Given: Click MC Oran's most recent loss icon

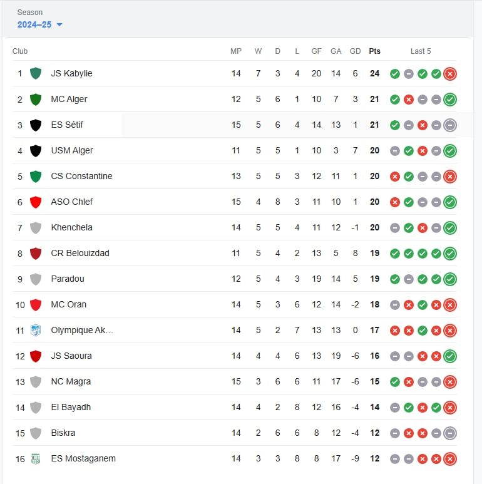Looking at the screenshot, I should pyautogui.click(x=450, y=305).
